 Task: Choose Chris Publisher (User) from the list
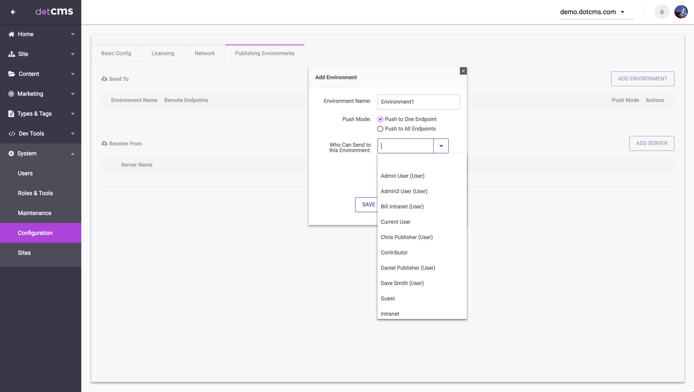(x=406, y=237)
